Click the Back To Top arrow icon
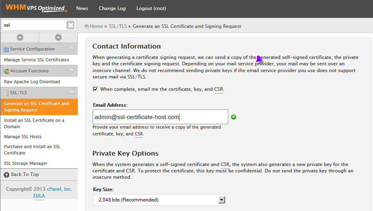 (6, 174)
